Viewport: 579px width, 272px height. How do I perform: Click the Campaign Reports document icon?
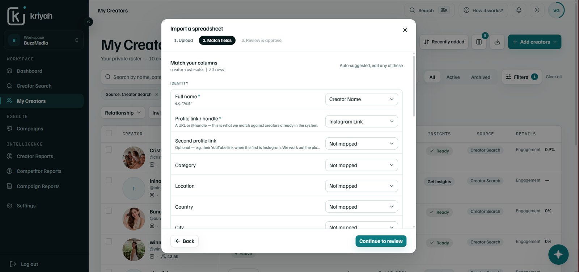point(9,186)
